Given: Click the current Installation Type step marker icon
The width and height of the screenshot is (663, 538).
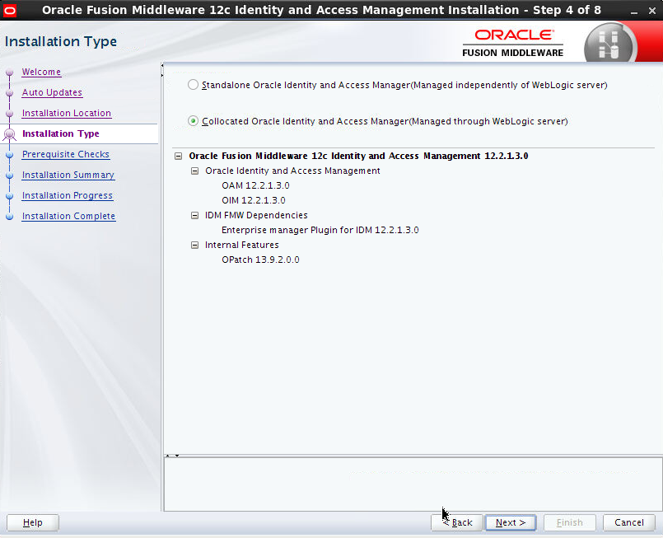Looking at the screenshot, I should (9, 134).
